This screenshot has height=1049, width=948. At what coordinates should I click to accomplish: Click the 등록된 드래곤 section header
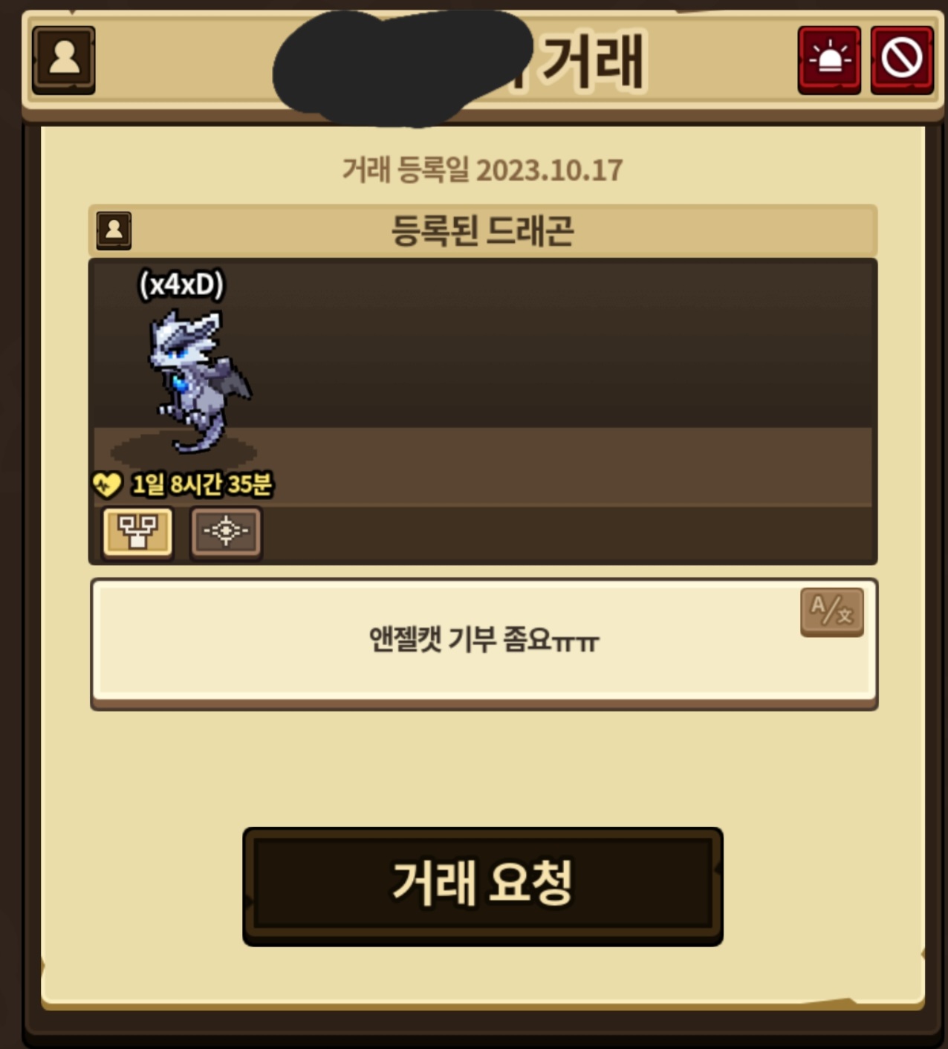(x=483, y=230)
